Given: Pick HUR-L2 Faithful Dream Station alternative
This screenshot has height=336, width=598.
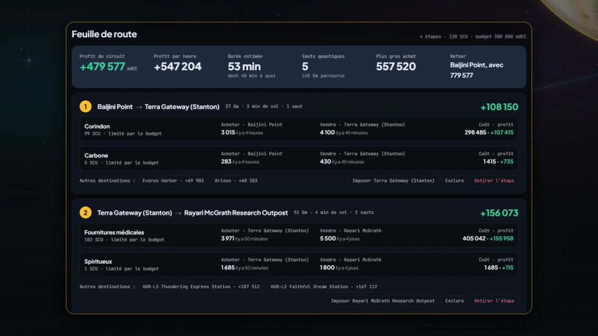Looking at the screenshot, I should (324, 286).
